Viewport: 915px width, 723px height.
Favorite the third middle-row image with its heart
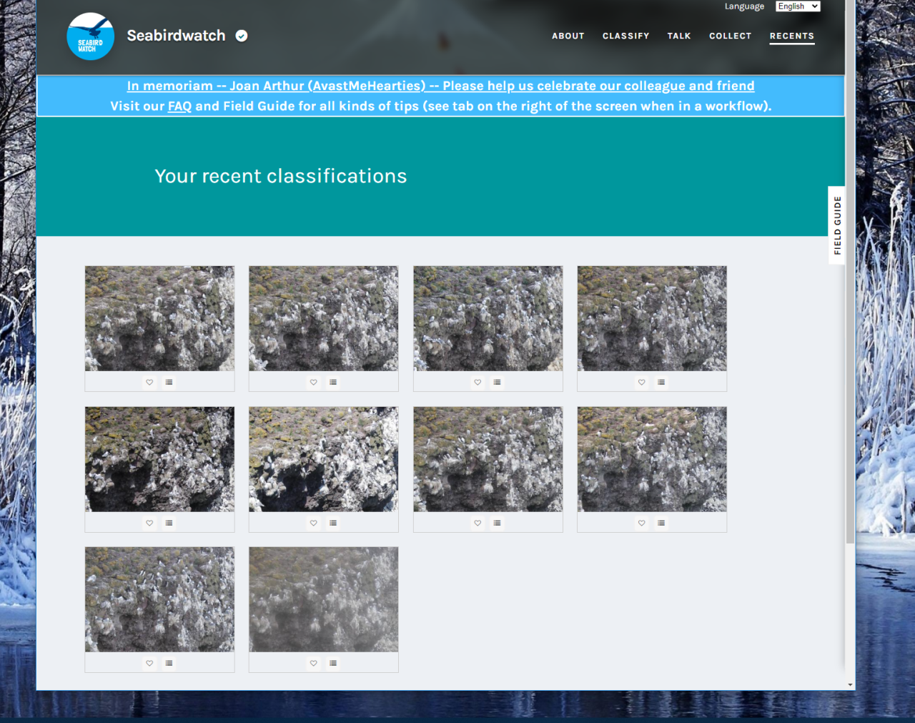point(478,523)
